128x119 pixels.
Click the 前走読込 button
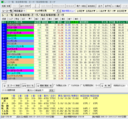coord(92,6)
